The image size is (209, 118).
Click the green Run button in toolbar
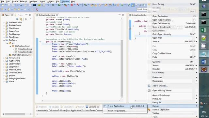(59, 5)
